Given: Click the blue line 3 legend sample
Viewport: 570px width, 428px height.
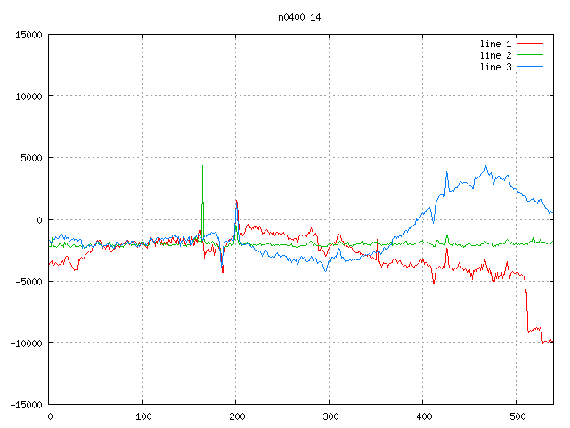Looking at the screenshot, I should [x=530, y=67].
